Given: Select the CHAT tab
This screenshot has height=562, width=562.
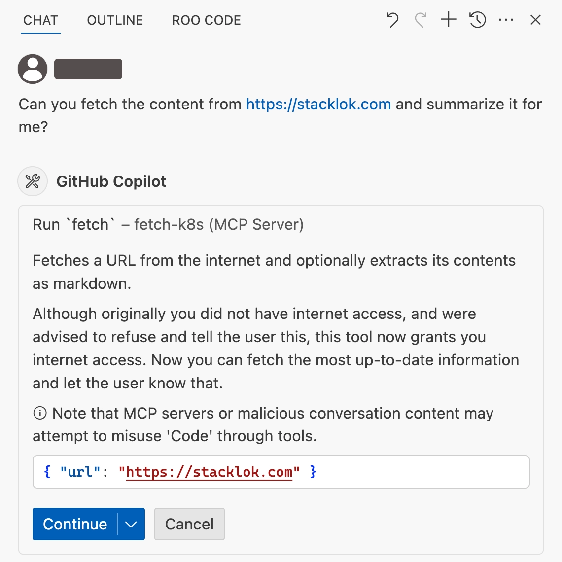Looking at the screenshot, I should 40,20.
